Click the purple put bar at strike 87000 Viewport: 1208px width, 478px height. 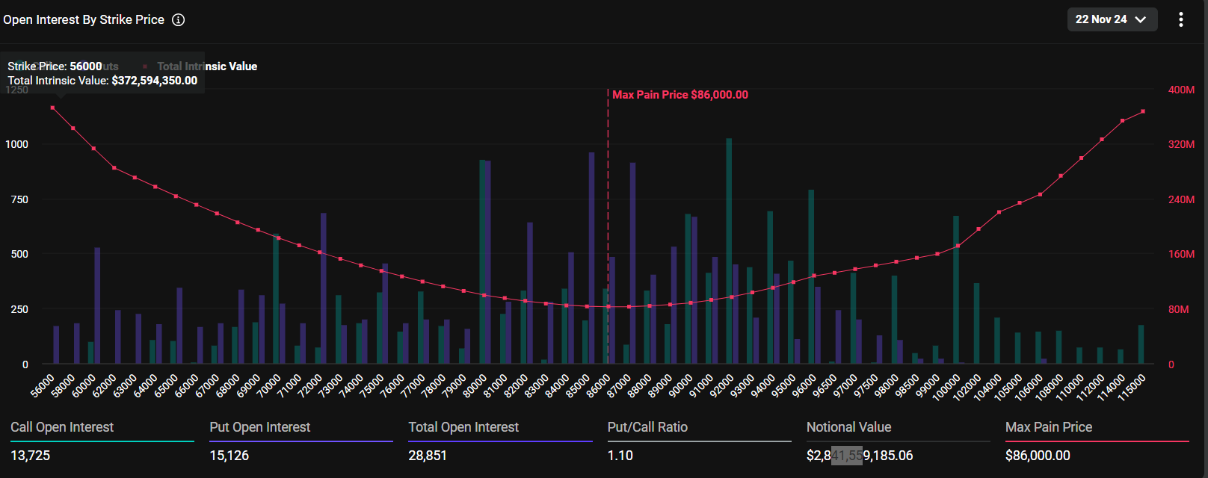[633, 263]
